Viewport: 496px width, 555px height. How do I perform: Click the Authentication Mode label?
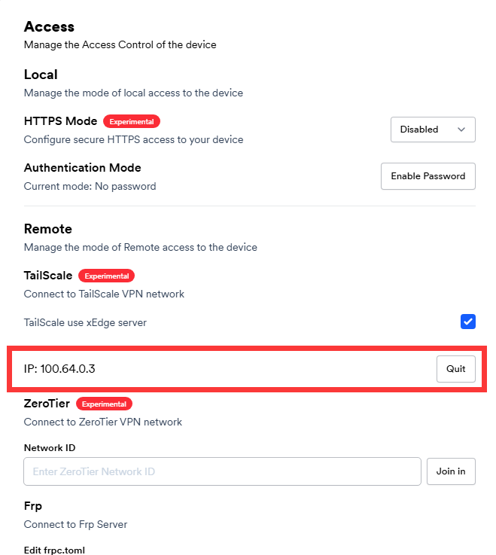click(x=82, y=168)
